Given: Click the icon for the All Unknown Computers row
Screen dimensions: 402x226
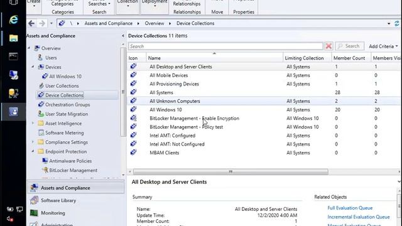Looking at the screenshot, I should pyautogui.click(x=133, y=101).
